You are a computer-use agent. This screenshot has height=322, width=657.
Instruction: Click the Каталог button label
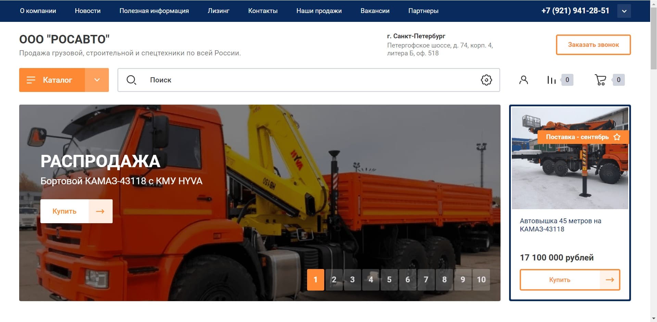pos(58,80)
